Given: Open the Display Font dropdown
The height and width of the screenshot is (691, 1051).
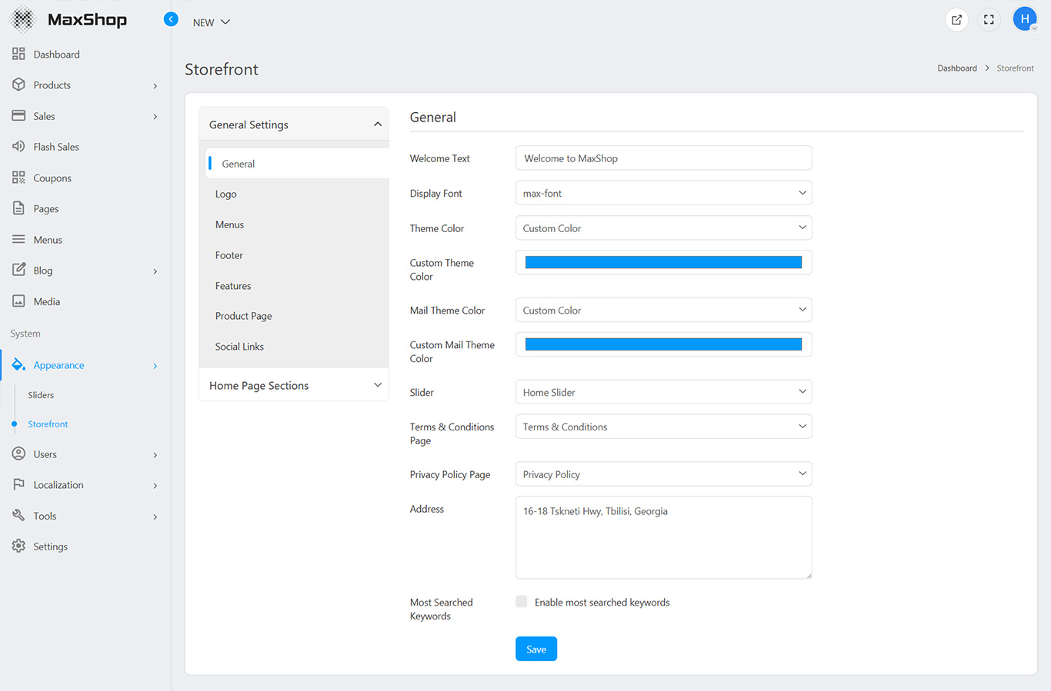Looking at the screenshot, I should [x=663, y=193].
